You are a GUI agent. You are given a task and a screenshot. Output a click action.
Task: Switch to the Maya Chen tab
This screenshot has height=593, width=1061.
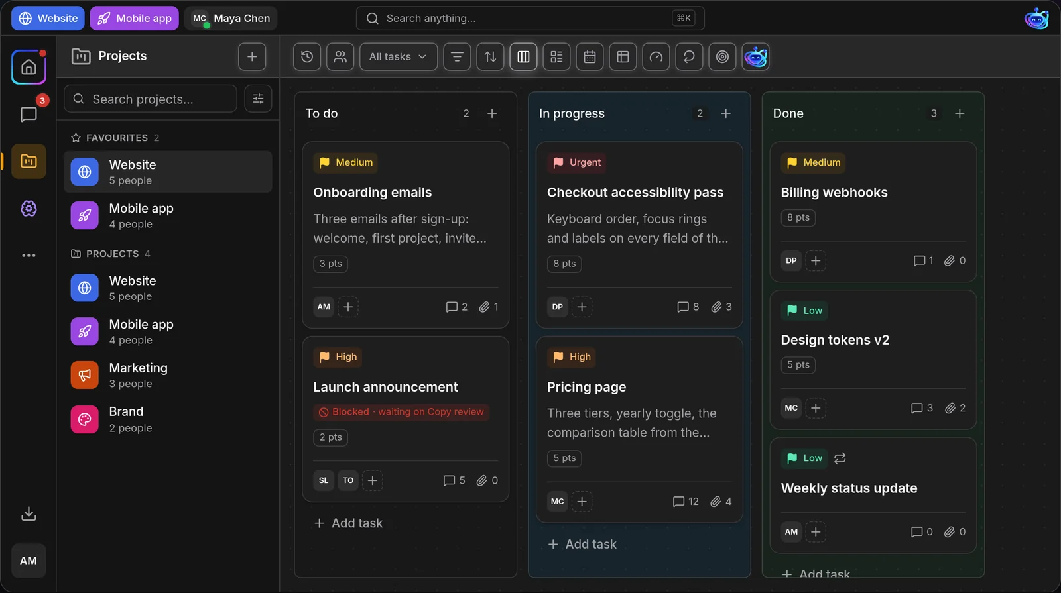tap(231, 19)
